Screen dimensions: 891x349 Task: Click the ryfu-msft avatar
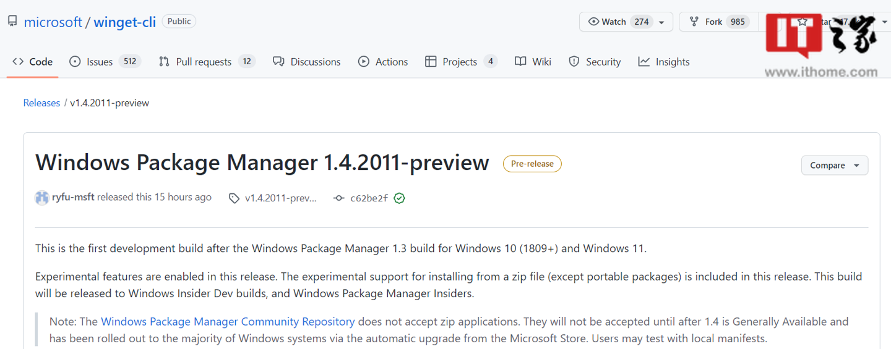point(41,198)
